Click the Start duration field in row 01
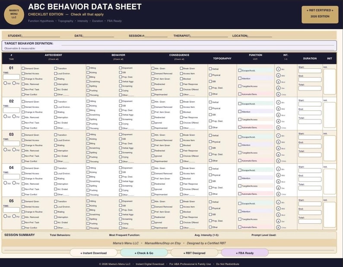 310,71
